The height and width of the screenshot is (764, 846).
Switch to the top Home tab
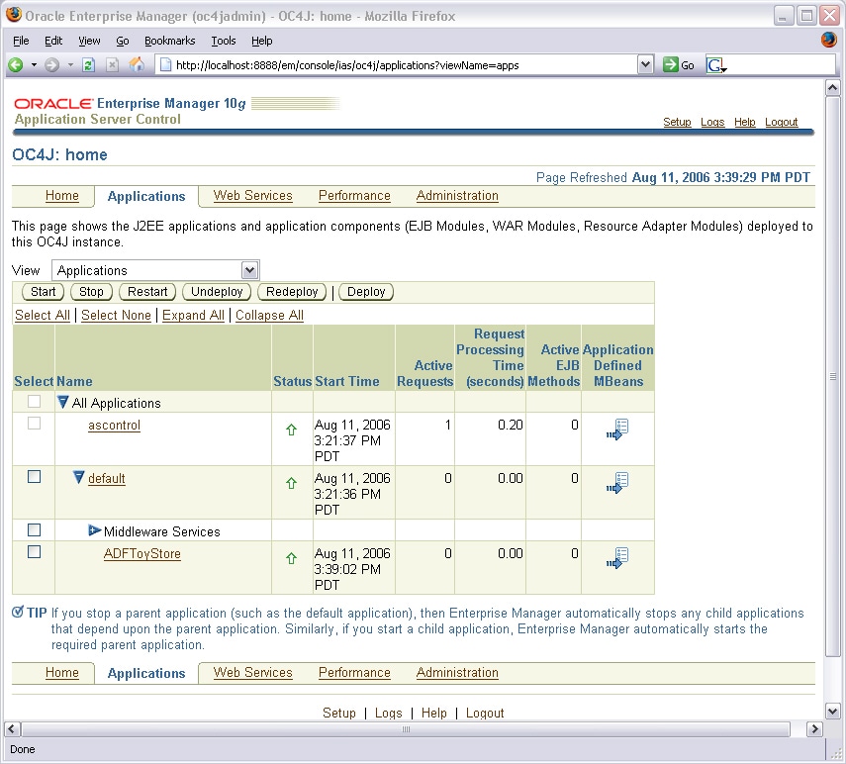(62, 195)
